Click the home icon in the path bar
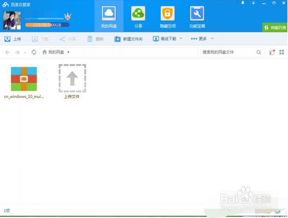 coord(45,52)
